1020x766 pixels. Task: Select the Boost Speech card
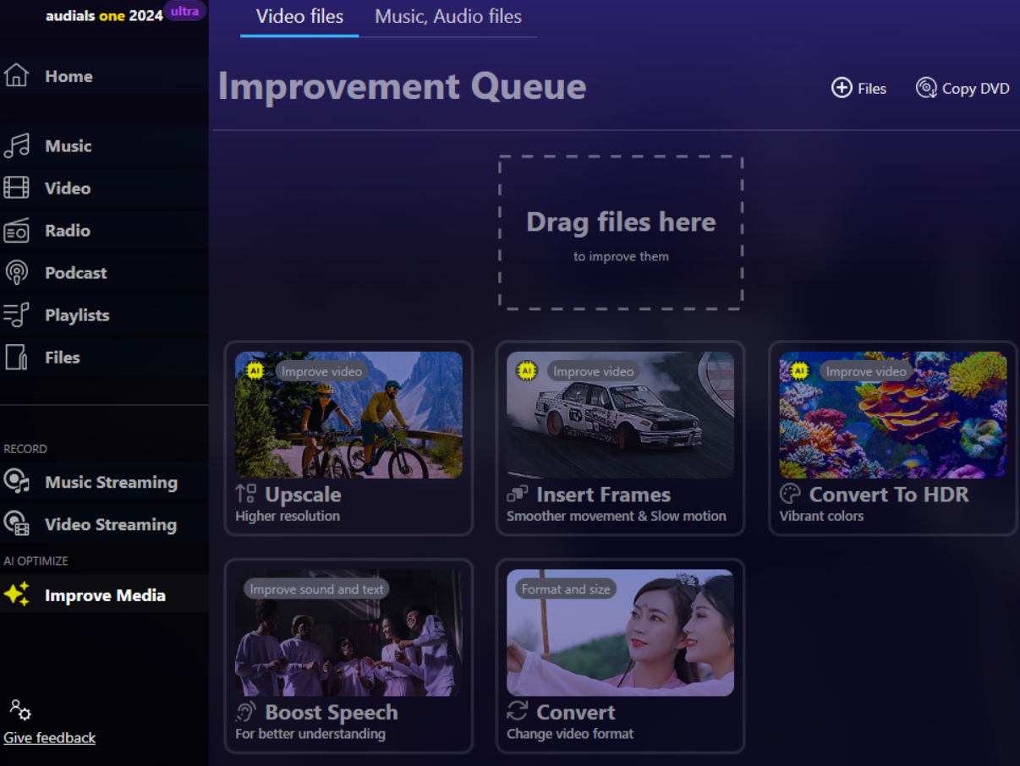click(x=348, y=655)
